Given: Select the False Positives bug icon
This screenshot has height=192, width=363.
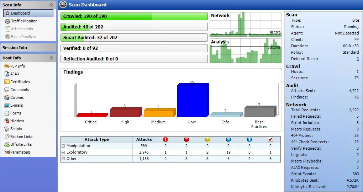Looking at the screenshot, I should click(7, 37).
